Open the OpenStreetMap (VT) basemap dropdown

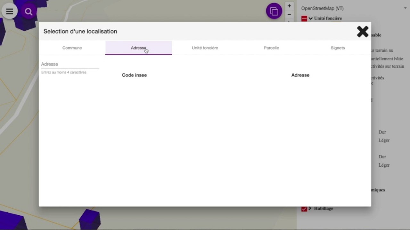point(354,8)
